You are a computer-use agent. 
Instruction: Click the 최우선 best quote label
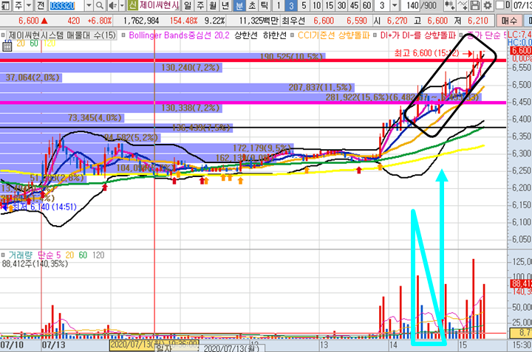[293, 21]
